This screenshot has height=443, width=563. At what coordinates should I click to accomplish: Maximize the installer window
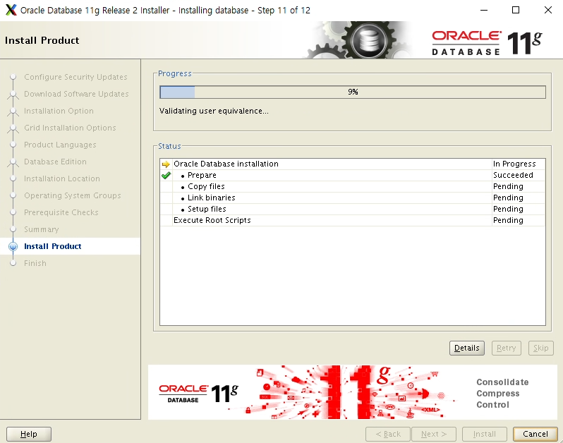pyautogui.click(x=516, y=10)
